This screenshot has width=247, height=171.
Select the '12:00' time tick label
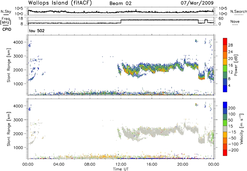click(121, 165)
